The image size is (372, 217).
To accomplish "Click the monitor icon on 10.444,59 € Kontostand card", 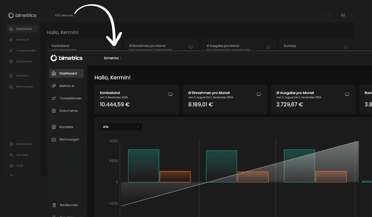I will pyautogui.click(x=170, y=94).
